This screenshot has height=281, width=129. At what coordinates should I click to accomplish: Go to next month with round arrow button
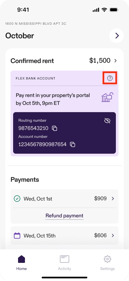117,36
